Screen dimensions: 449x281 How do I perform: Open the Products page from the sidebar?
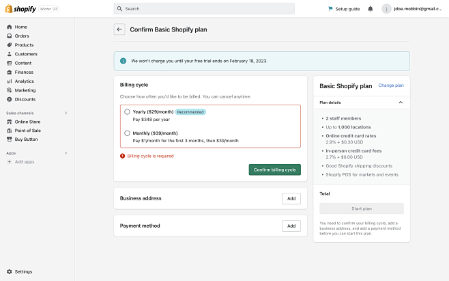(x=24, y=45)
